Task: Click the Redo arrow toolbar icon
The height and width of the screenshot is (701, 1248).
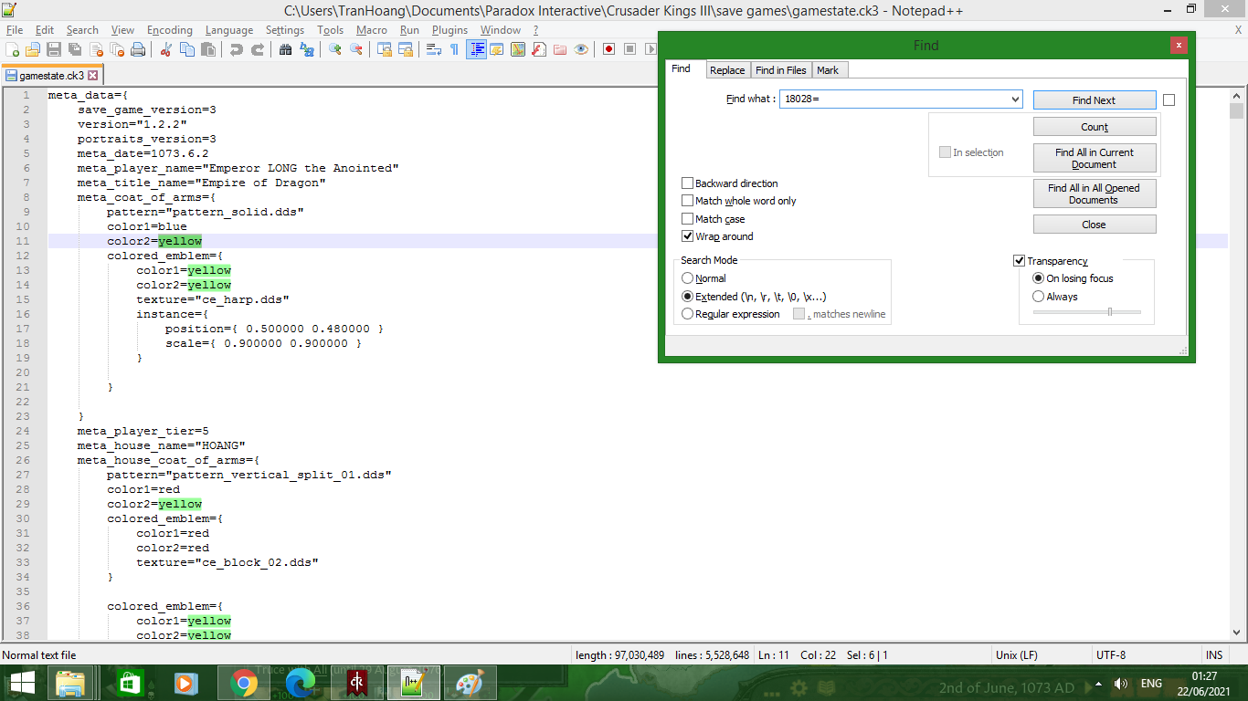Action: [x=258, y=49]
